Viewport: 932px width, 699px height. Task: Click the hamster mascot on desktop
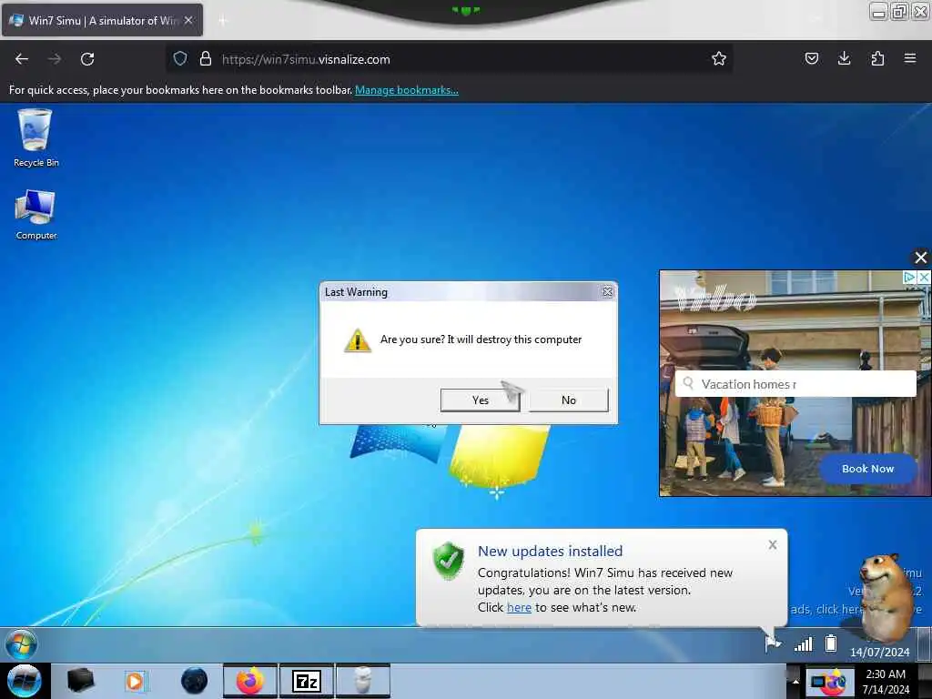point(886,598)
